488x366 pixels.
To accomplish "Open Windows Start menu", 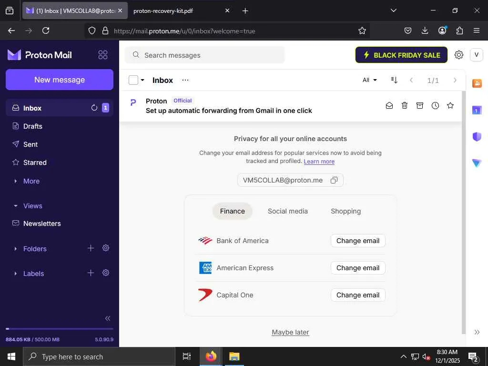I will coord(11,356).
